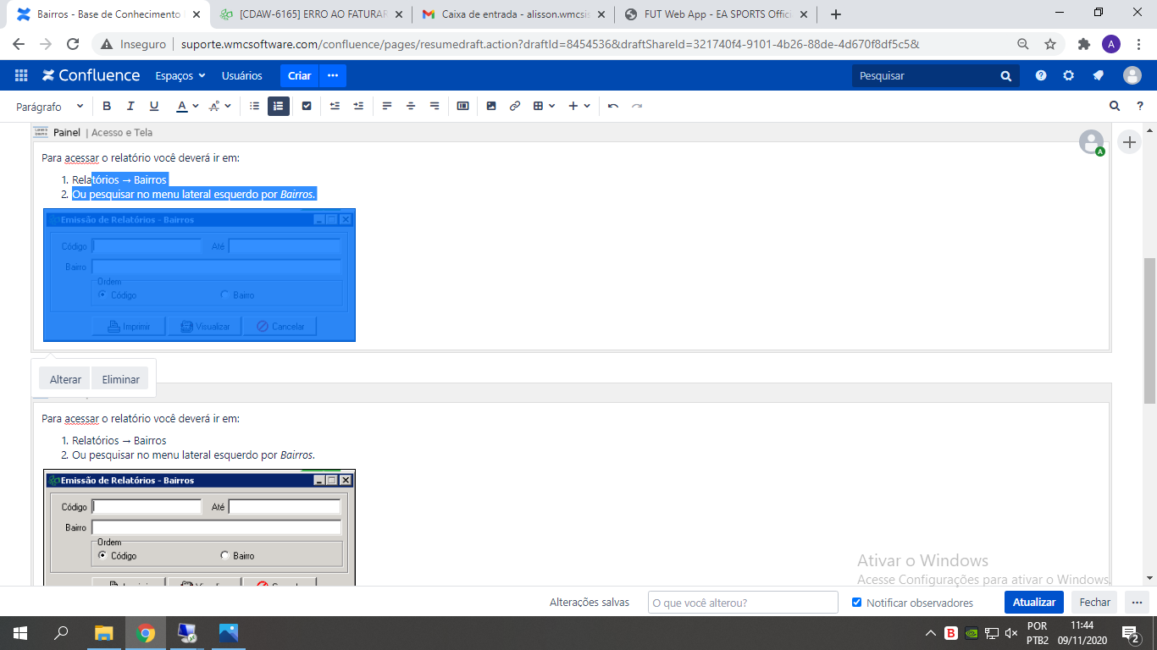Expand the text color dropdown arrow

[196, 106]
